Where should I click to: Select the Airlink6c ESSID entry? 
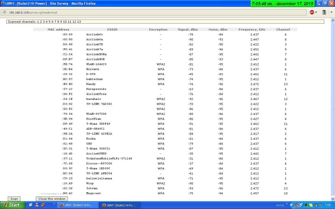click(94, 34)
